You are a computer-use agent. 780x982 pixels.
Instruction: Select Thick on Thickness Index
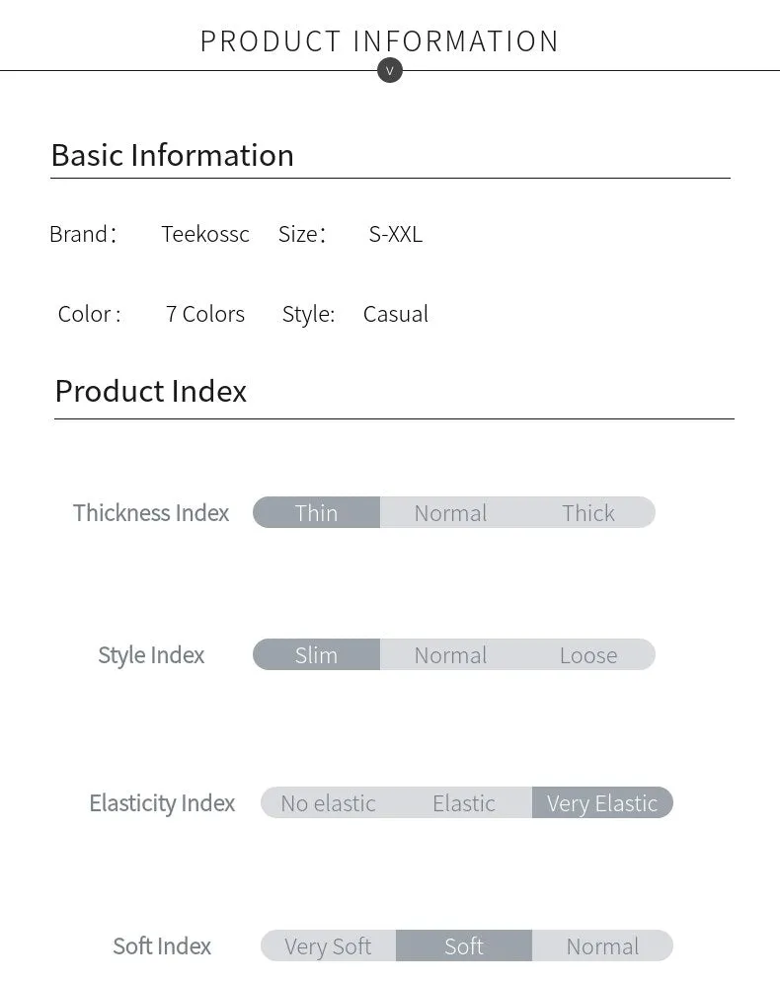(588, 513)
